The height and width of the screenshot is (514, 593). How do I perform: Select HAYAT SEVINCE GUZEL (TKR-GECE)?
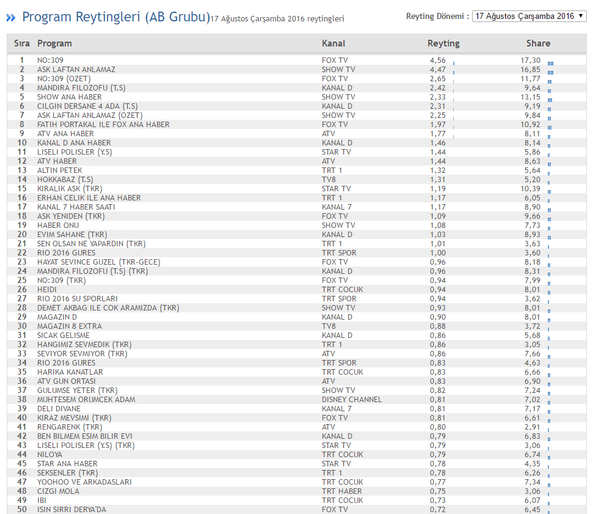tap(99, 262)
